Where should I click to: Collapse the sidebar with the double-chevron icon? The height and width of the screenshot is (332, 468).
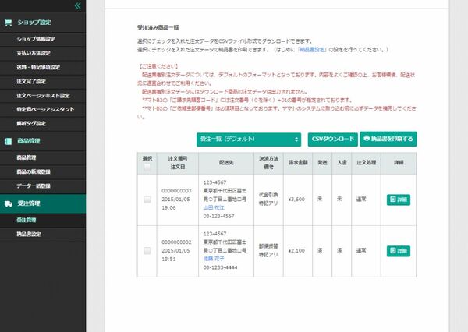pyautogui.click(x=77, y=5)
